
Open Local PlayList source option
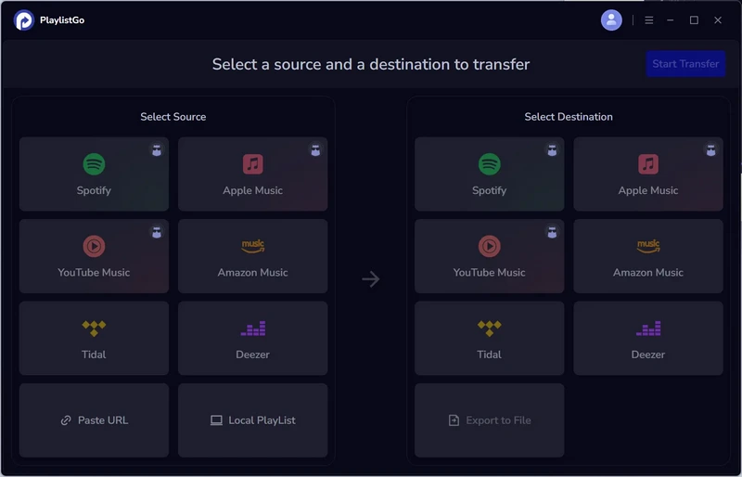tap(252, 420)
